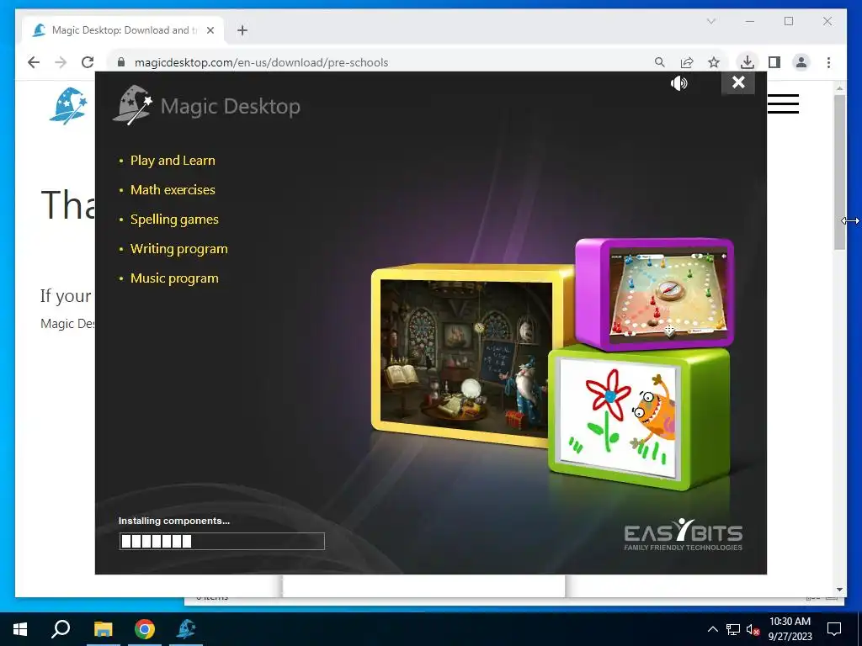Click the scrollbar down arrow
This screenshot has height=646, width=862.
pyautogui.click(x=839, y=590)
